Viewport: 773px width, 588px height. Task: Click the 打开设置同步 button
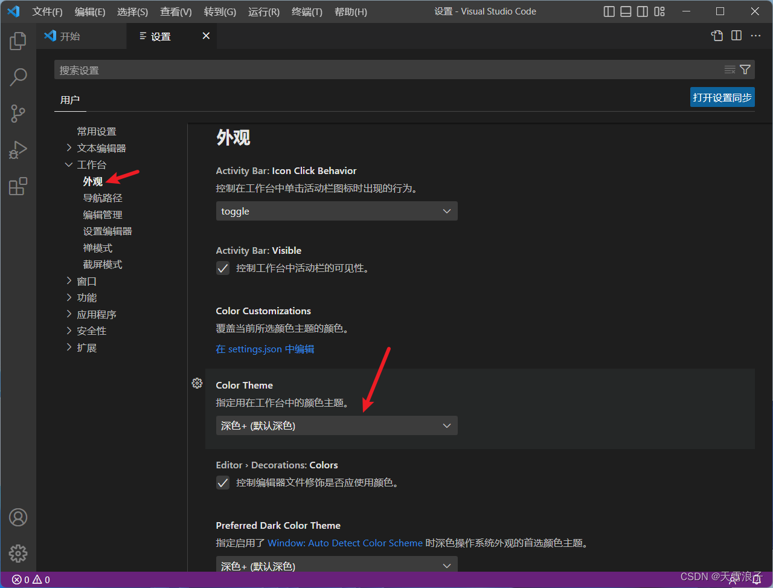click(722, 97)
